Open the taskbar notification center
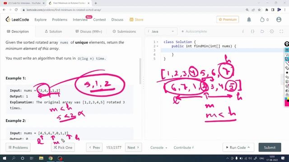The height and width of the screenshot is (162, 289). (x=283, y=158)
